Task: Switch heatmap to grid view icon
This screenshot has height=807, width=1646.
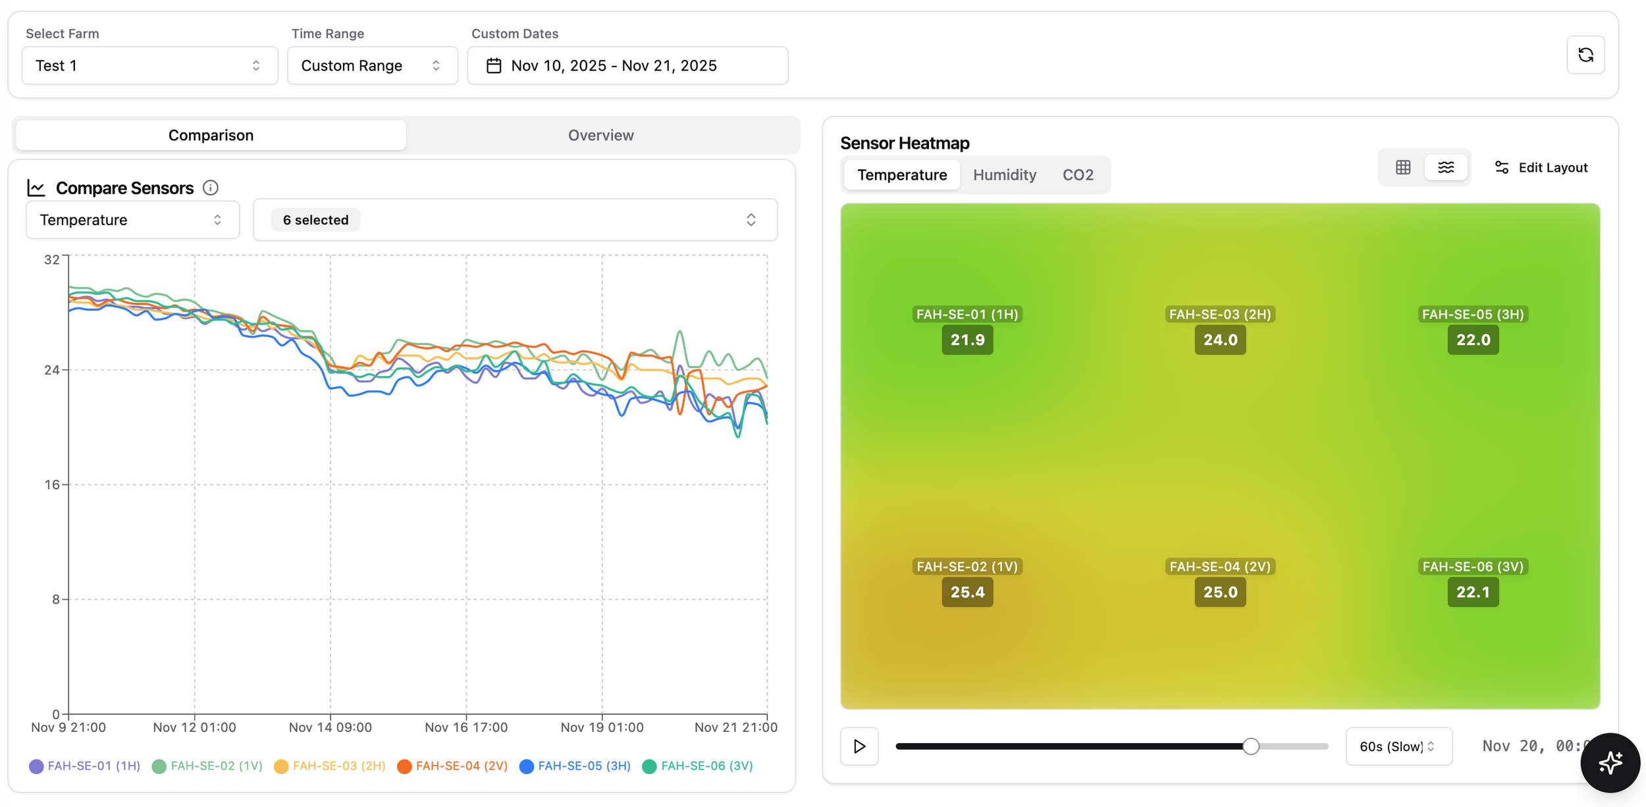Action: (x=1402, y=168)
